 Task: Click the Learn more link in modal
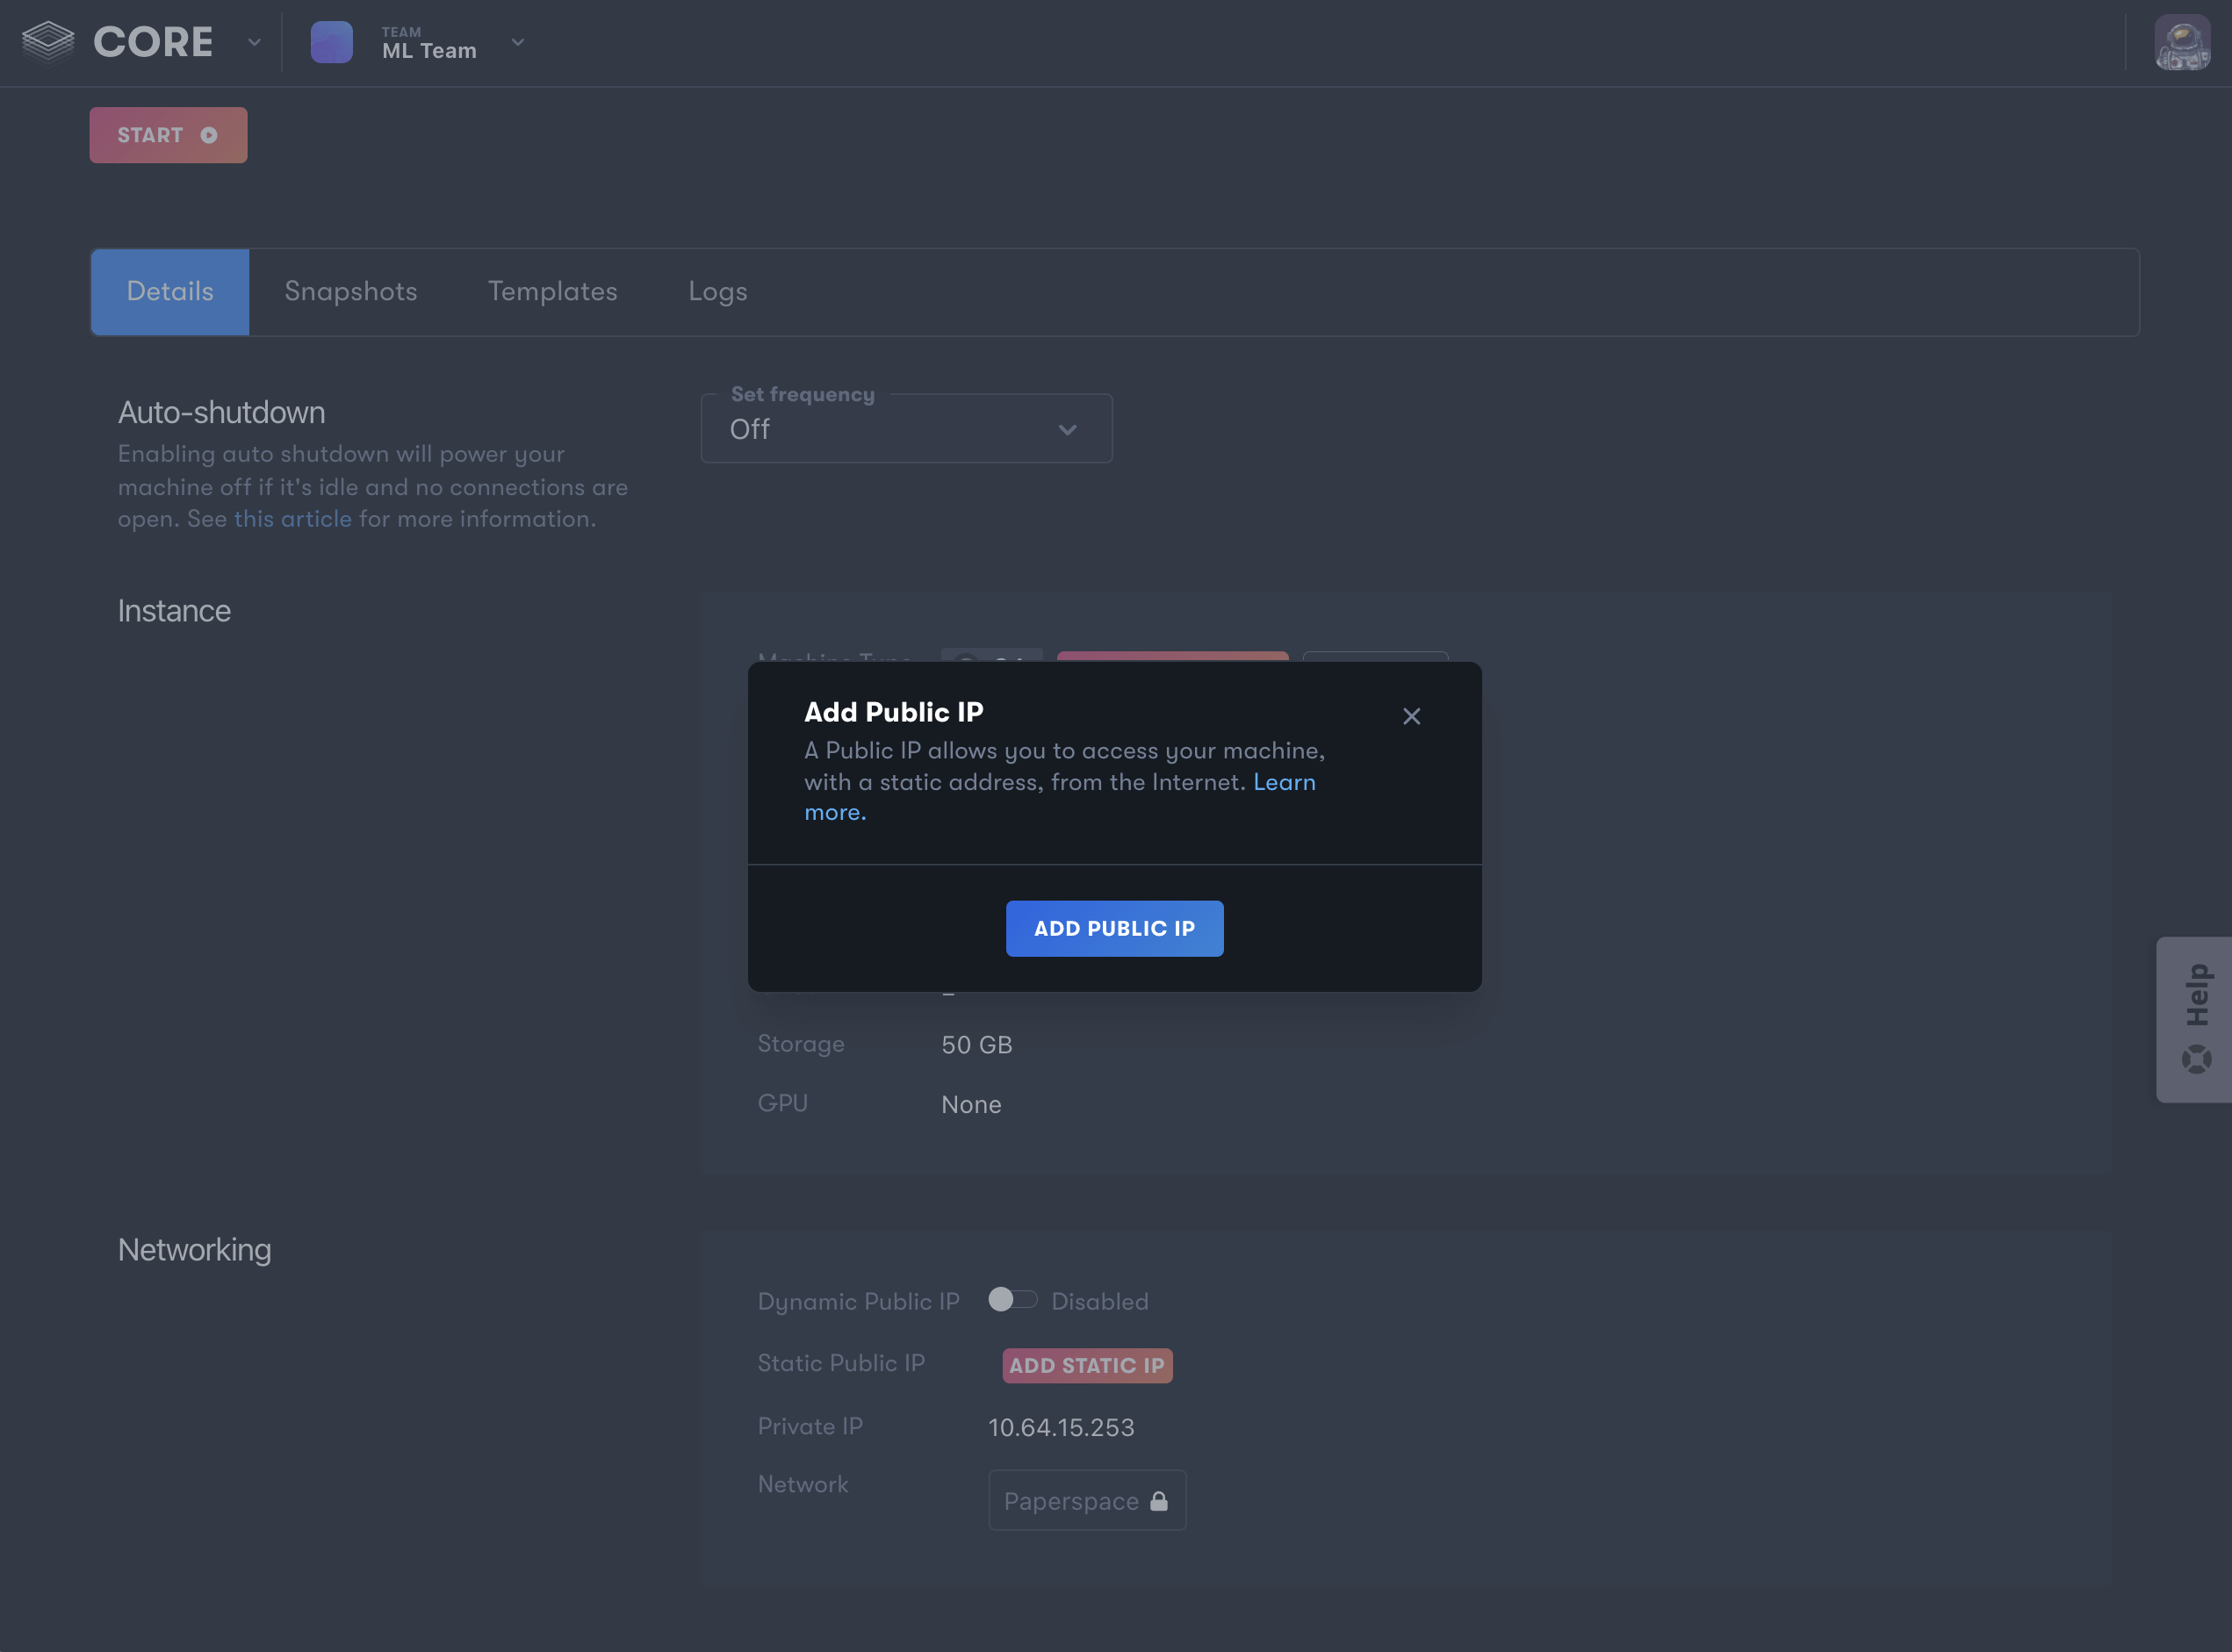[x=1059, y=794]
